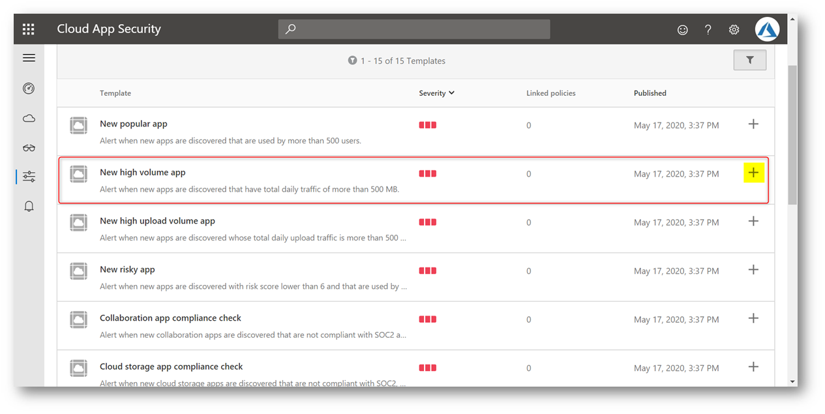The height and width of the screenshot is (414, 825).
Task: Click New popular app template icon
Action: (79, 126)
